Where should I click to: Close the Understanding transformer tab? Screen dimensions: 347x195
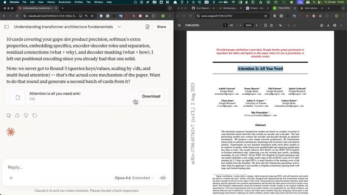coord(56,8)
